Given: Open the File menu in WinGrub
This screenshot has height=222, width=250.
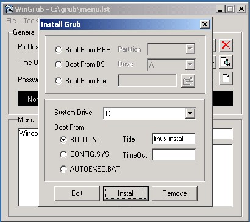Looking at the screenshot, I should [x=11, y=21].
